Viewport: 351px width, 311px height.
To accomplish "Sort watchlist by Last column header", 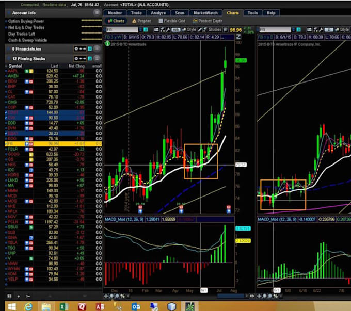I will pos(54,66).
